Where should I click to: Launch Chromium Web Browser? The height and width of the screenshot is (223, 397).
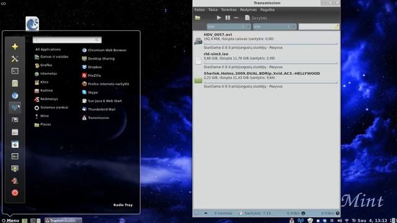point(104,50)
